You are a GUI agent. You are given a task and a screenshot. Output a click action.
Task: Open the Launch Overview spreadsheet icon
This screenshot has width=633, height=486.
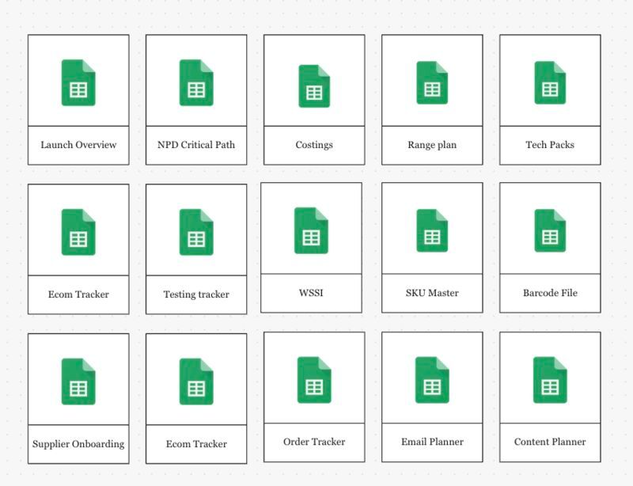tap(78, 83)
